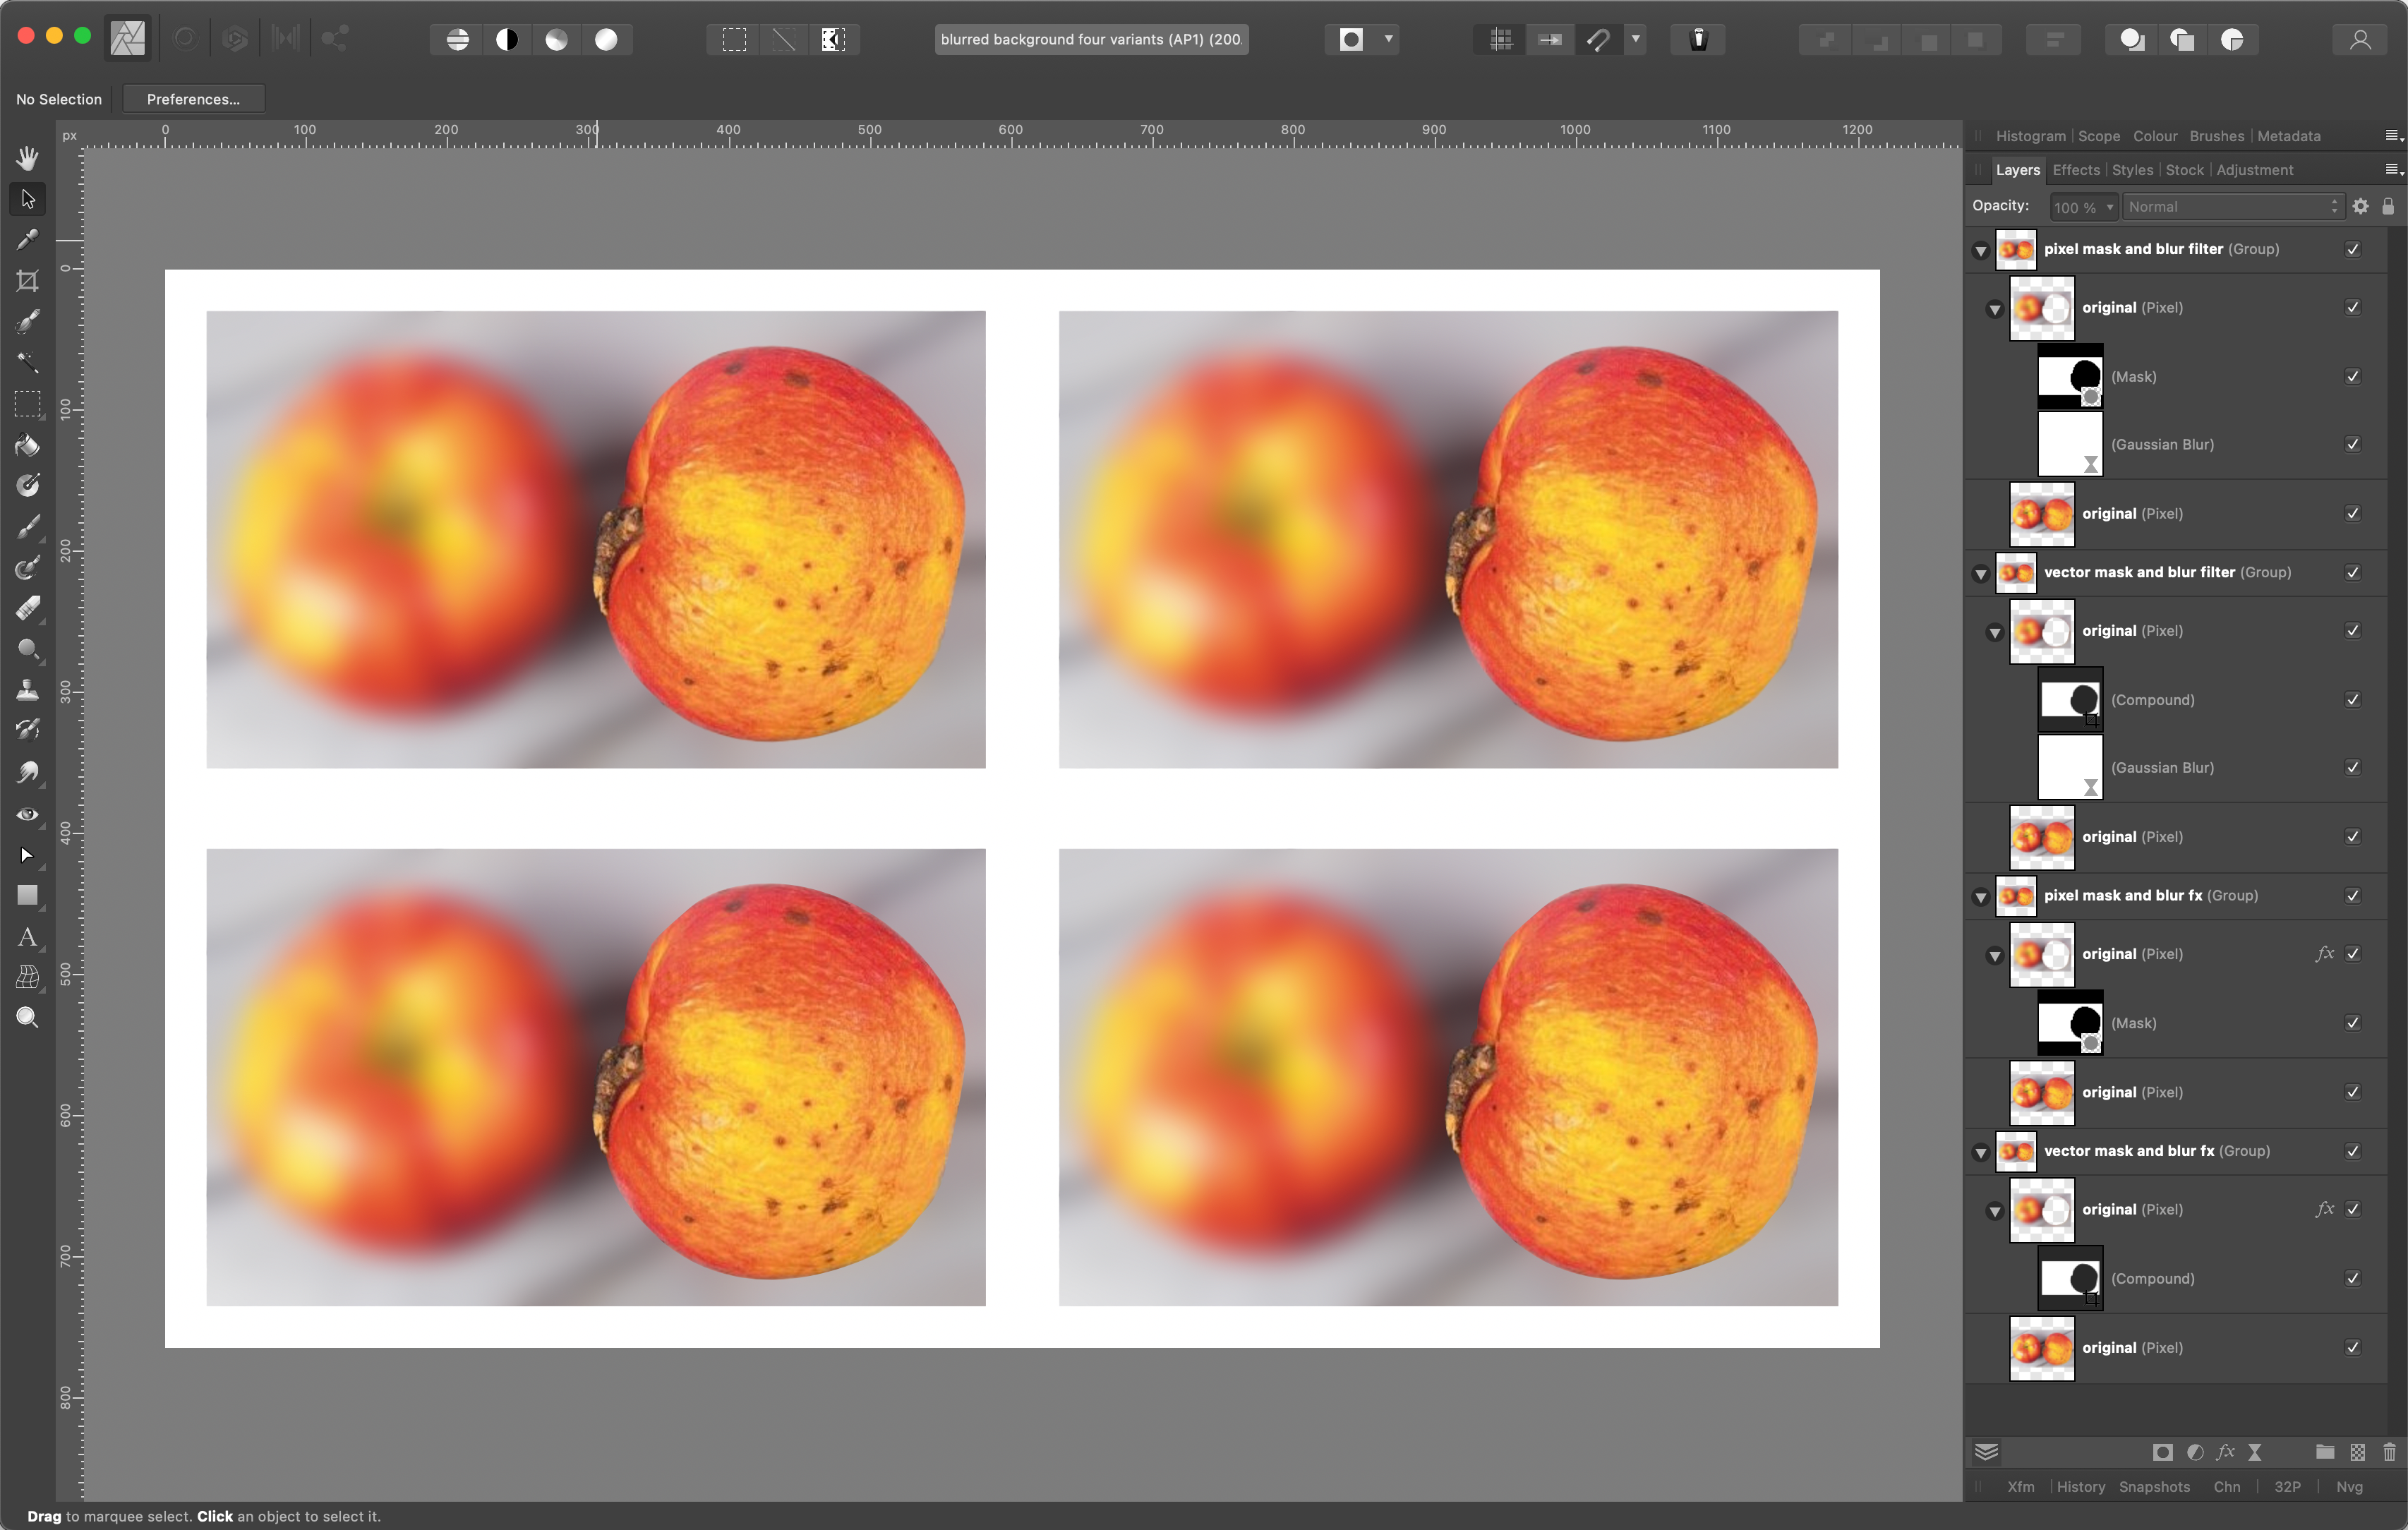Open the blend mode Normal dropdown
Image resolution: width=2408 pixels, height=1530 pixels.
(x=2232, y=206)
